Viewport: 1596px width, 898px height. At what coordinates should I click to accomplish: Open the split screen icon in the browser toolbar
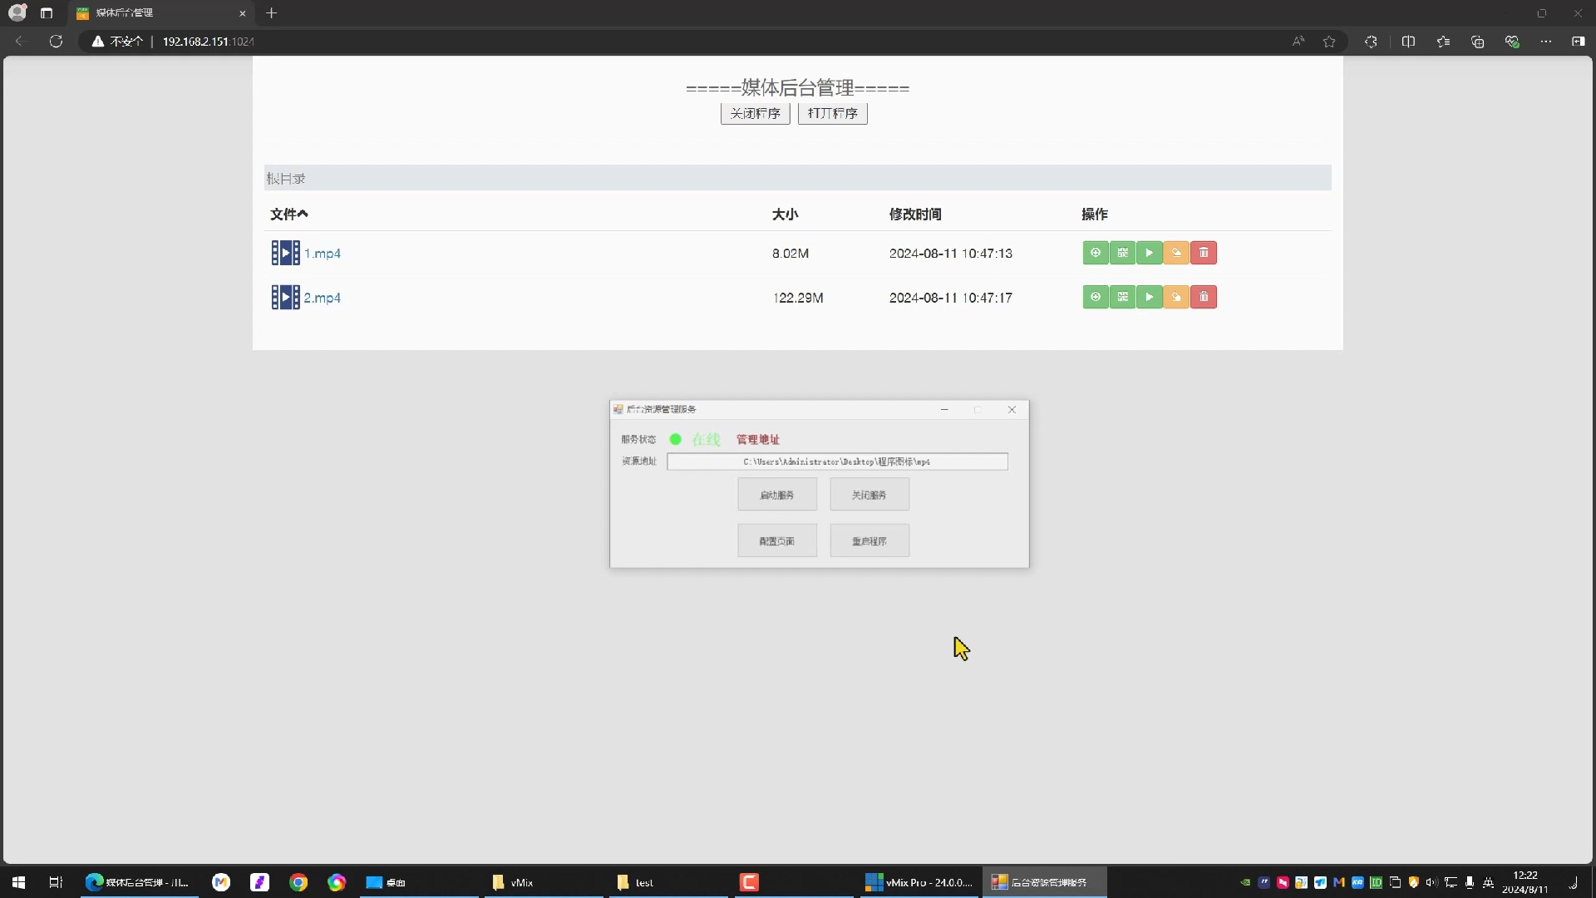[1408, 42]
